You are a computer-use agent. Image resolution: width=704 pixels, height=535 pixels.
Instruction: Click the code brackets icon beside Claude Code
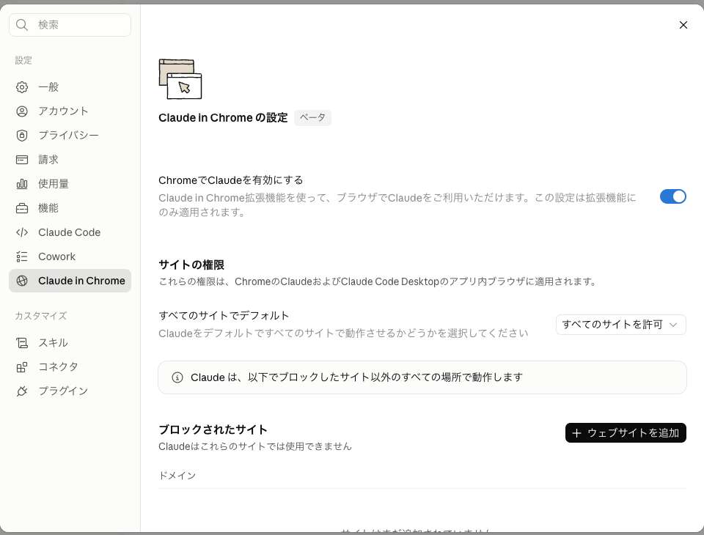point(21,232)
